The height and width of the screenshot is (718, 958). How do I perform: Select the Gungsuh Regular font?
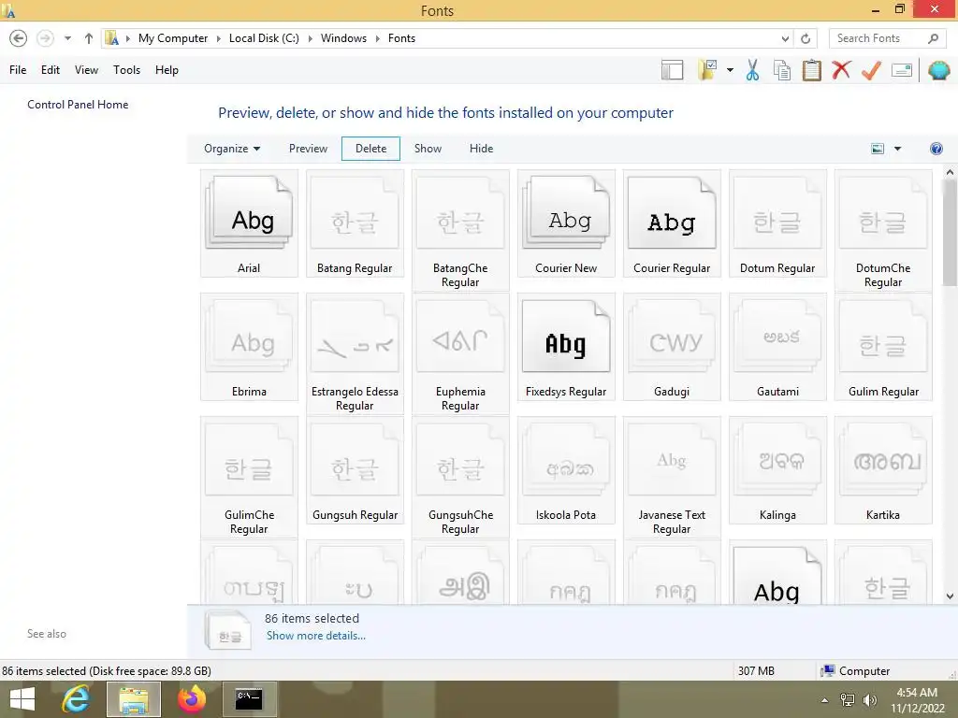click(x=355, y=470)
